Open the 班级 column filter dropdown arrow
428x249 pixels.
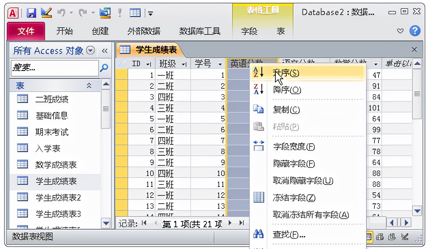click(x=183, y=63)
